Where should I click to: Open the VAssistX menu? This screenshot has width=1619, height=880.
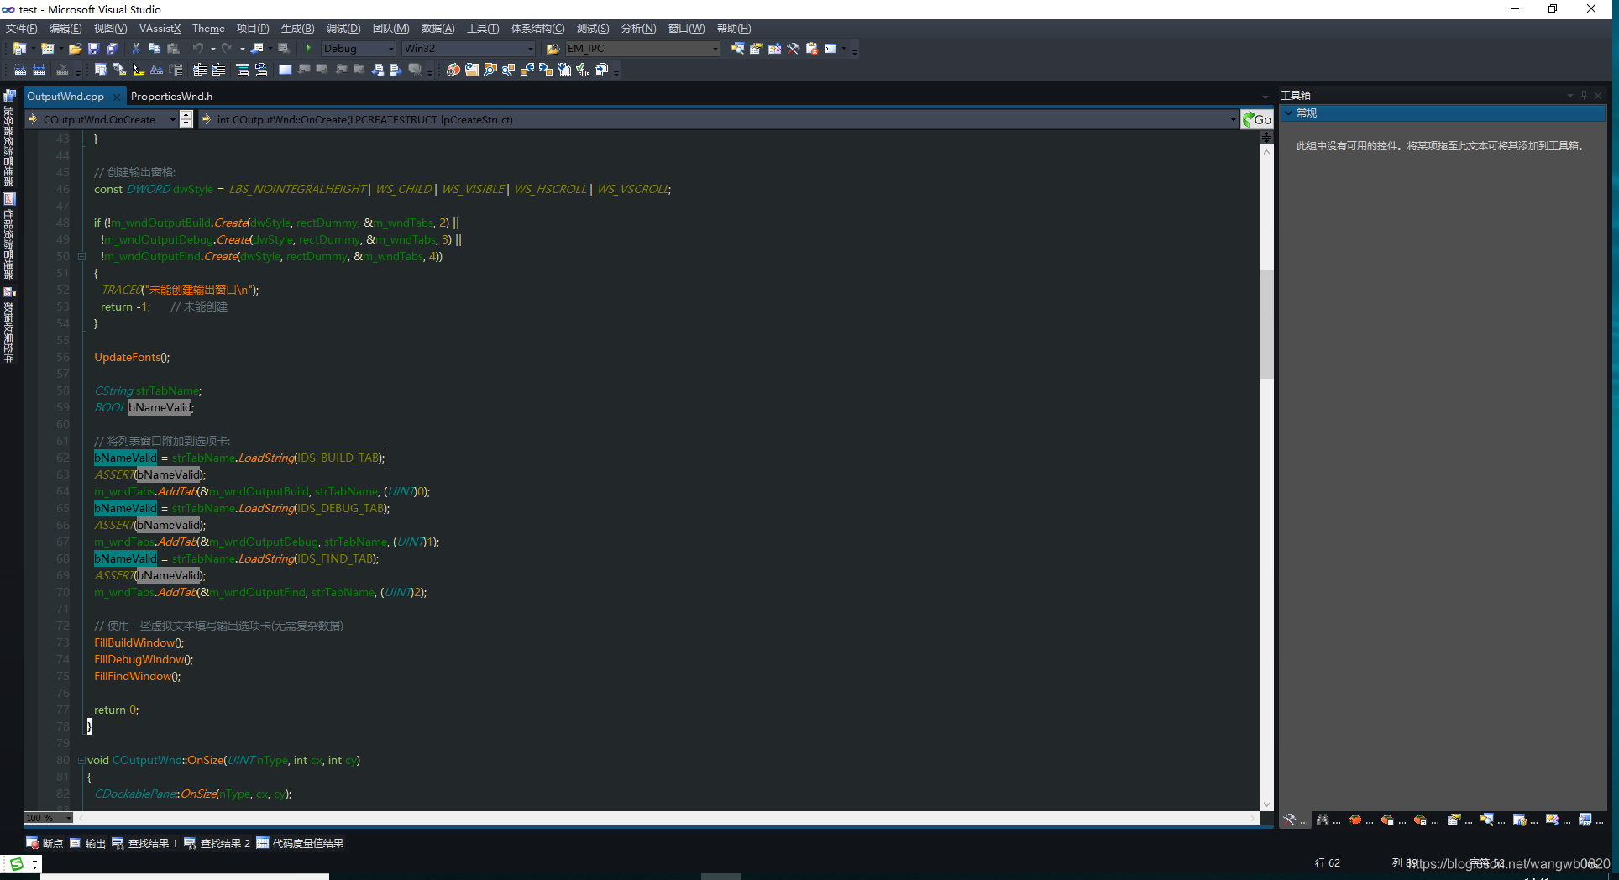tap(160, 29)
